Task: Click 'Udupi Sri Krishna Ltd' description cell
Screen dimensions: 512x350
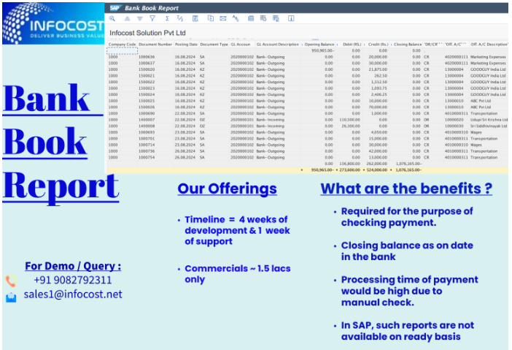Action: click(x=489, y=120)
